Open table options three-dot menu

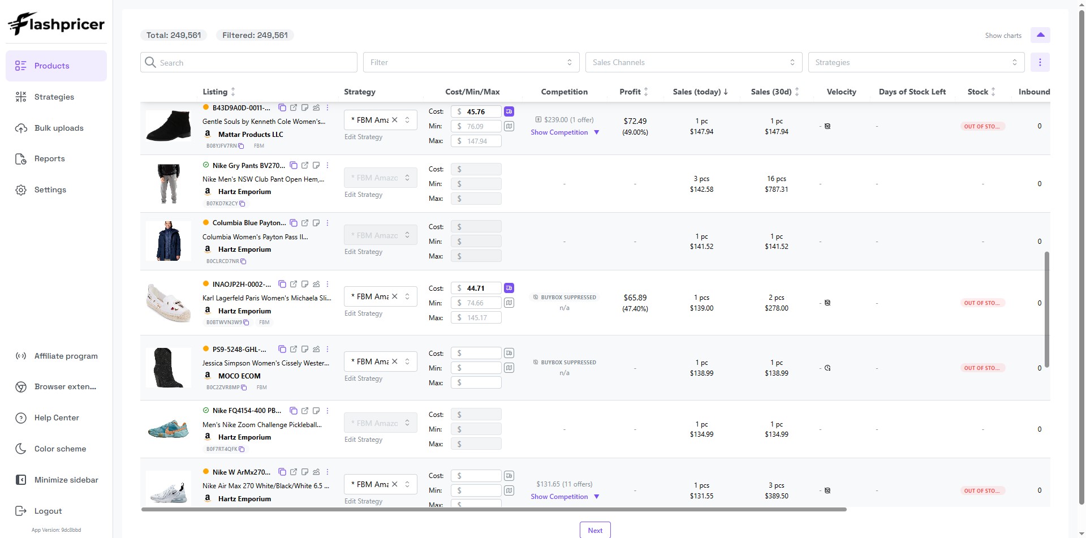tap(1040, 62)
